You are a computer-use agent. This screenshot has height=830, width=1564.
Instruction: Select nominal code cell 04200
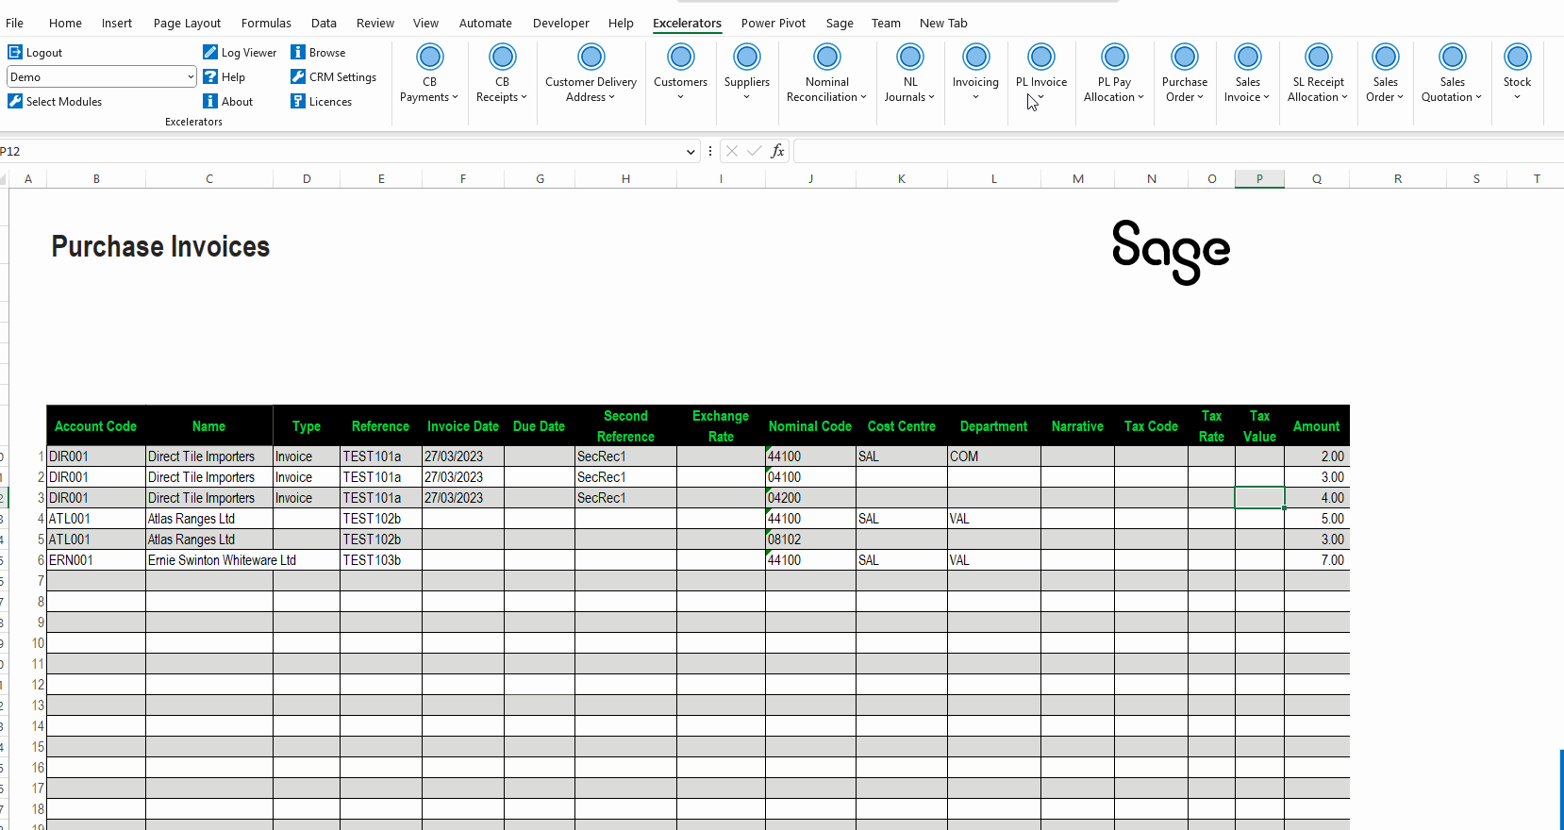(x=810, y=498)
